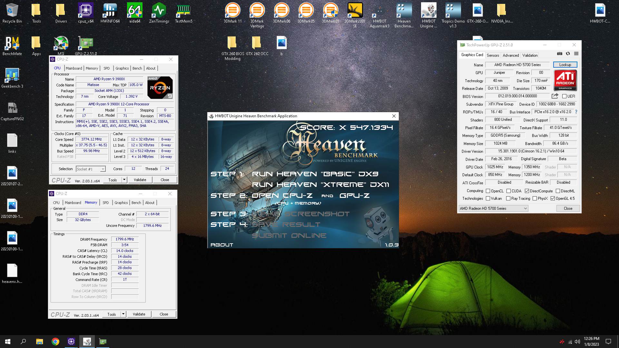Open Socket #1 selection dropdown in CPU-Z
Image resolution: width=619 pixels, height=348 pixels.
click(x=91, y=169)
